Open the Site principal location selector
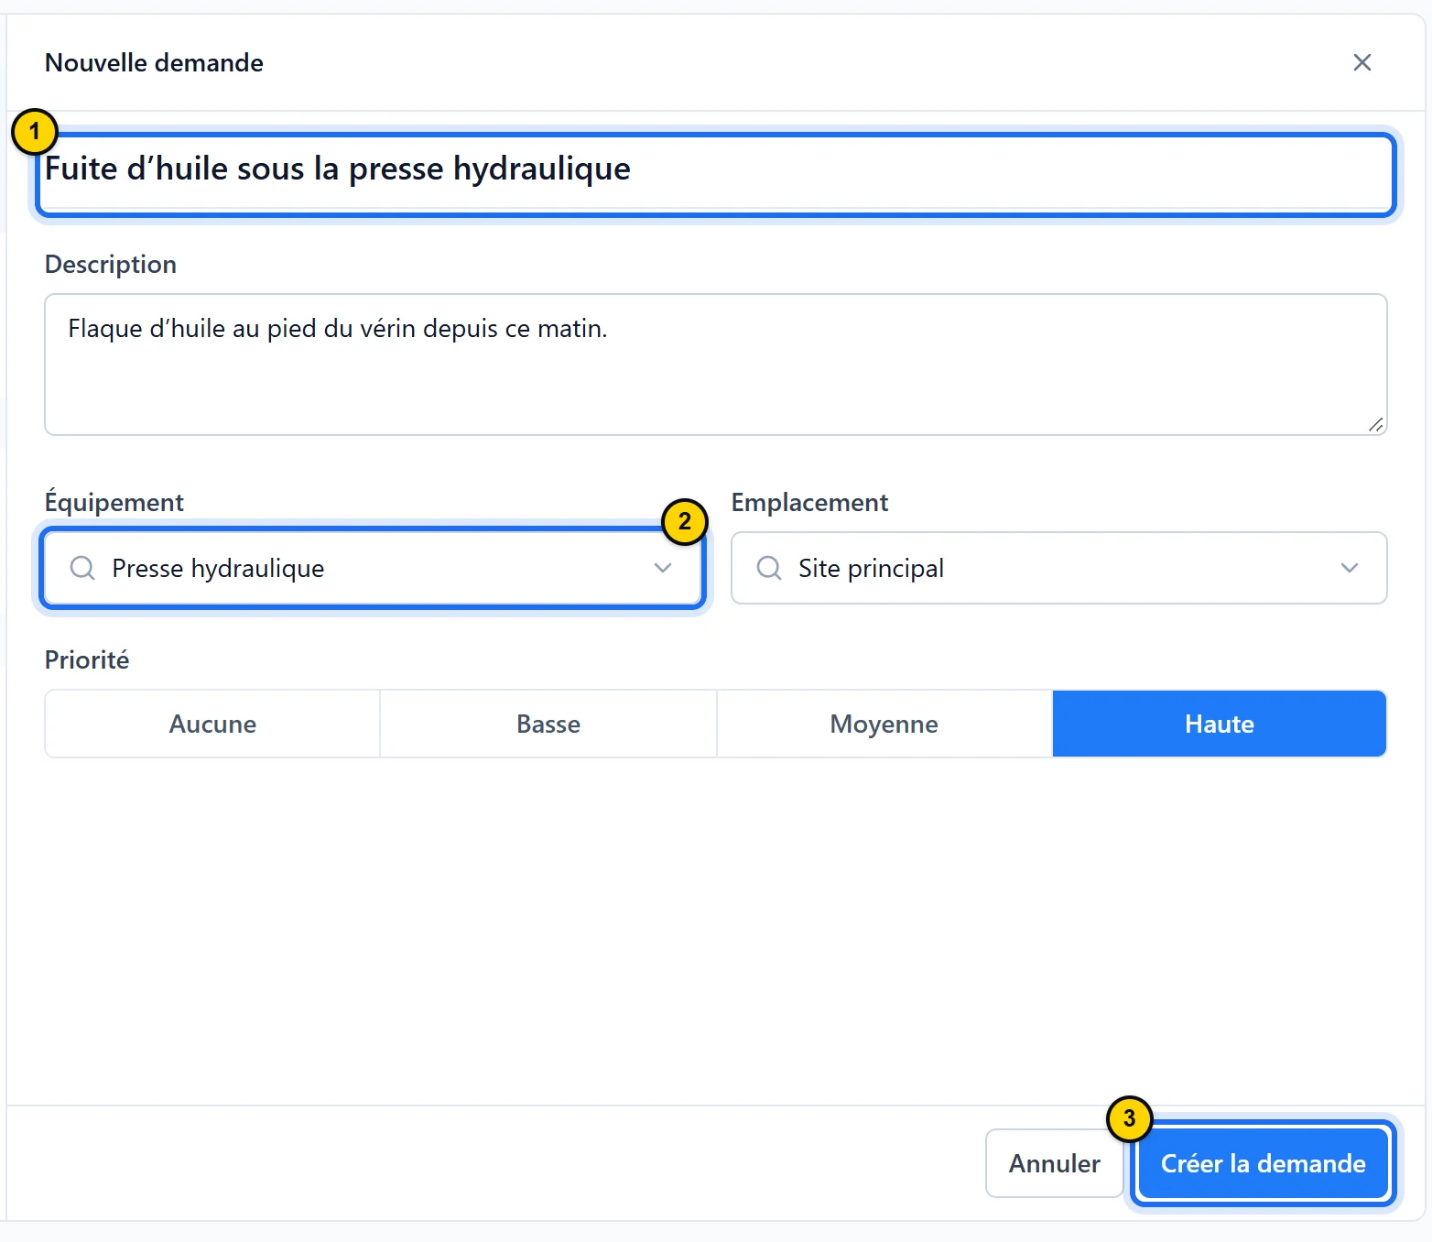Image resolution: width=1432 pixels, height=1242 pixels. [1059, 568]
